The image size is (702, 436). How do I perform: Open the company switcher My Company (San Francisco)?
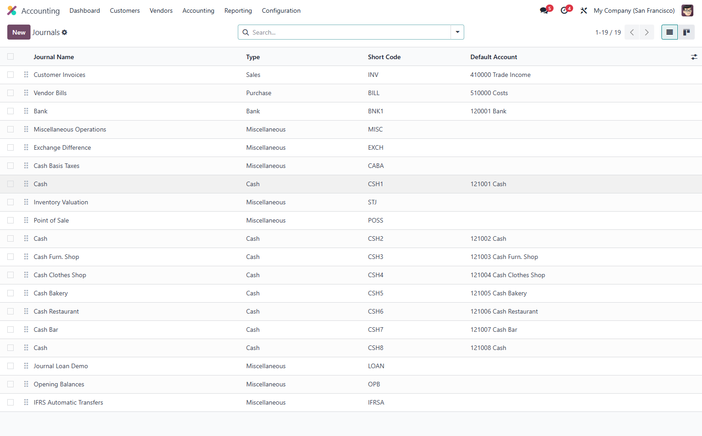point(634,10)
